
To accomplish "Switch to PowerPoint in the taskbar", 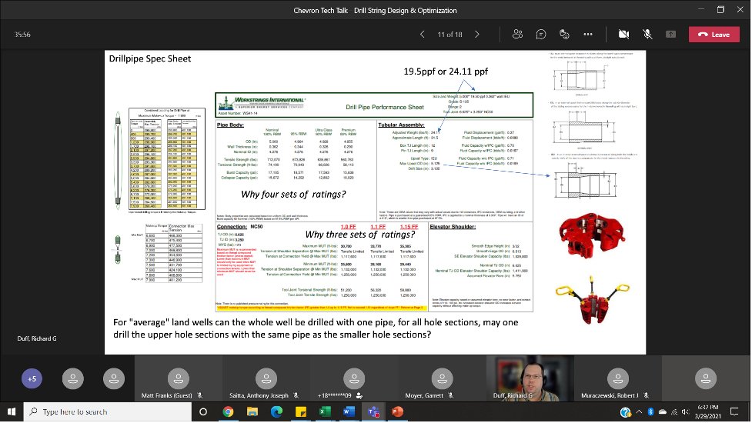I will tap(397, 412).
